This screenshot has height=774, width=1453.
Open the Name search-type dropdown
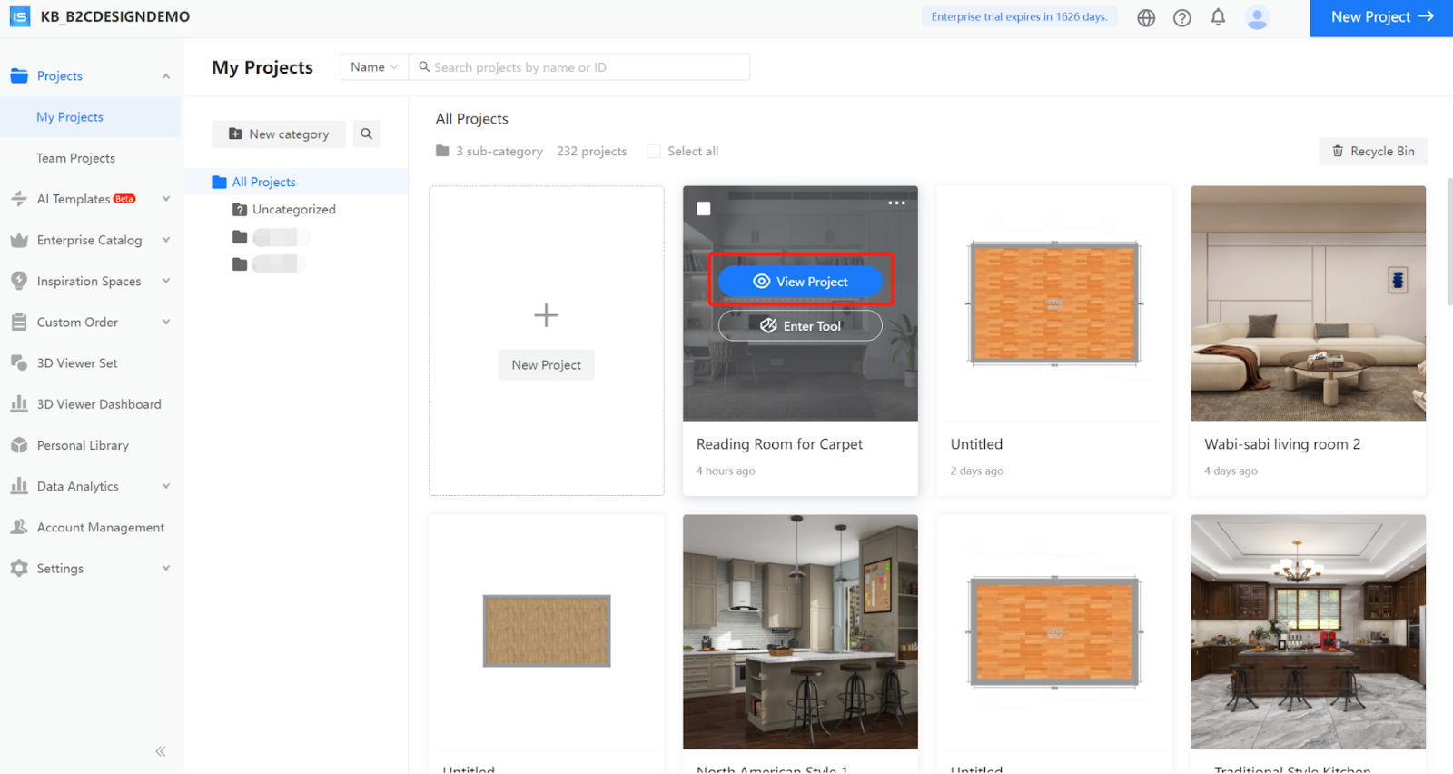374,67
